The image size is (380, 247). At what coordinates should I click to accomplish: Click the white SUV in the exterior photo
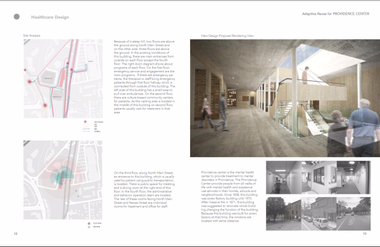pyautogui.click(x=320, y=223)
